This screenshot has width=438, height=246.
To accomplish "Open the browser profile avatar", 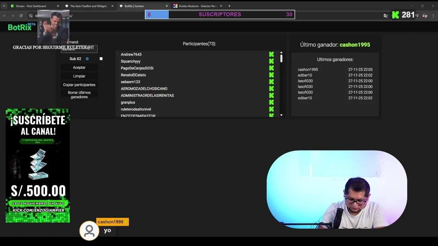I will [x=425, y=15].
